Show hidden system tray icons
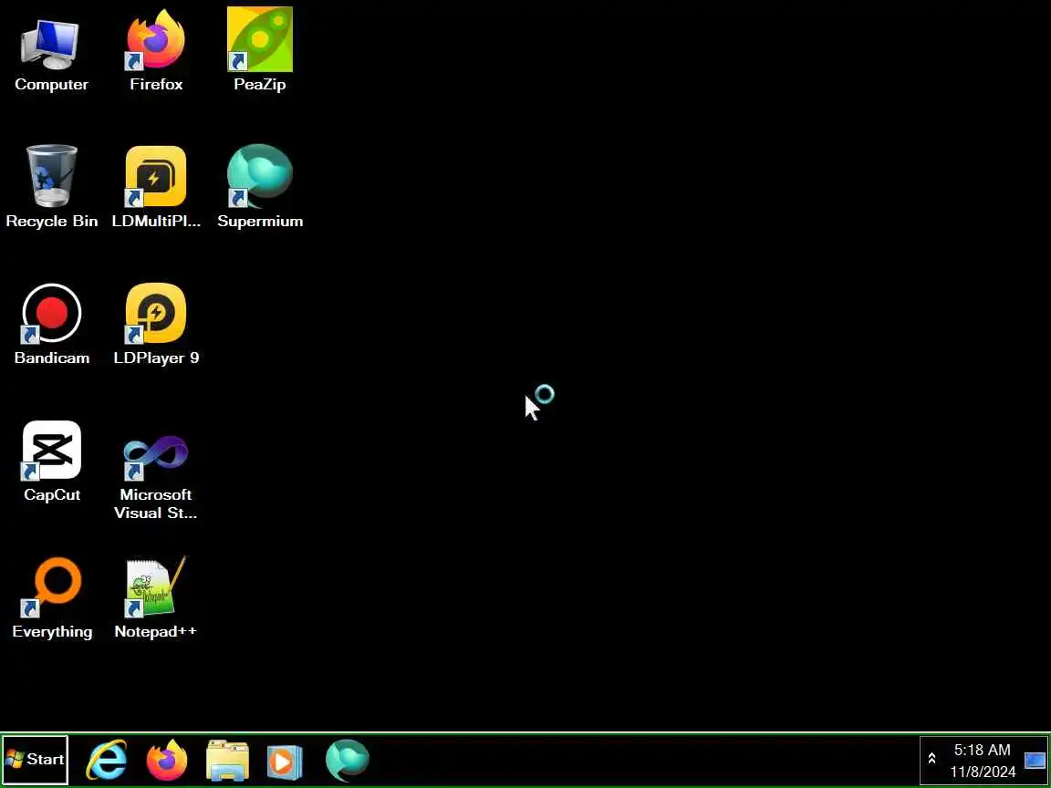 click(x=931, y=759)
